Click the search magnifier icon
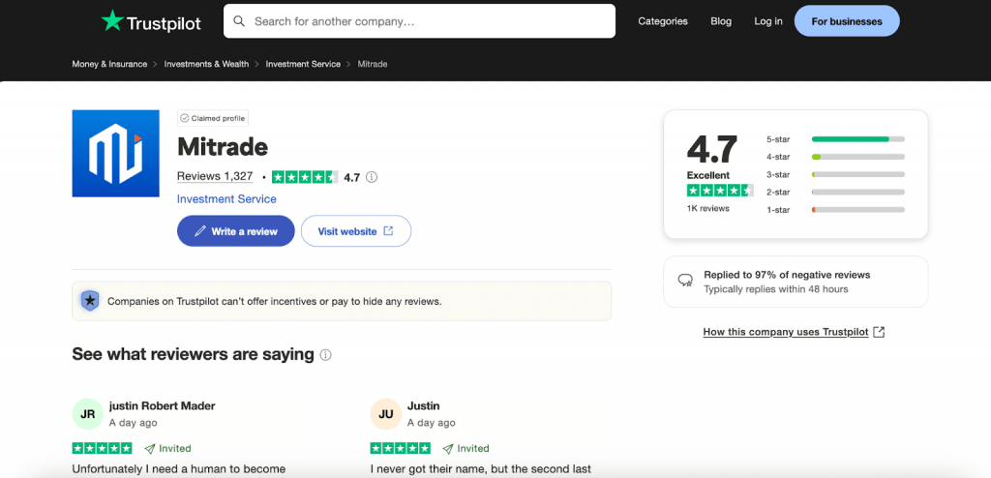The height and width of the screenshot is (478, 991). coord(239,21)
